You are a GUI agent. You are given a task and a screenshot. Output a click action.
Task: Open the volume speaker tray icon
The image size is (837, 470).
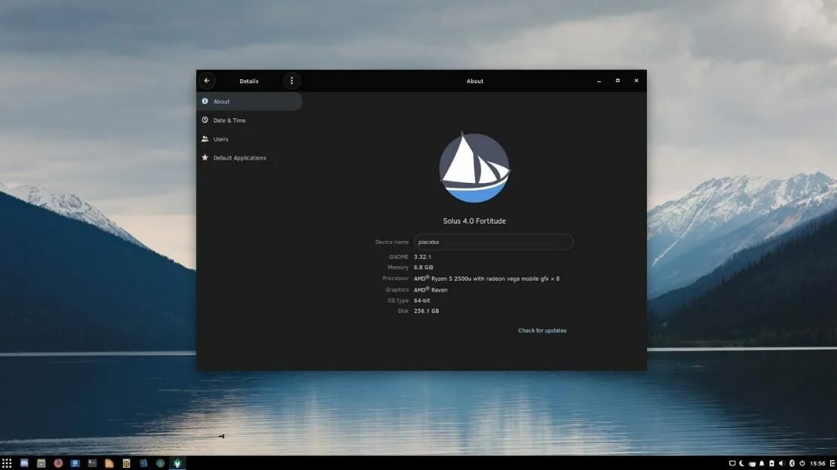tap(781, 463)
